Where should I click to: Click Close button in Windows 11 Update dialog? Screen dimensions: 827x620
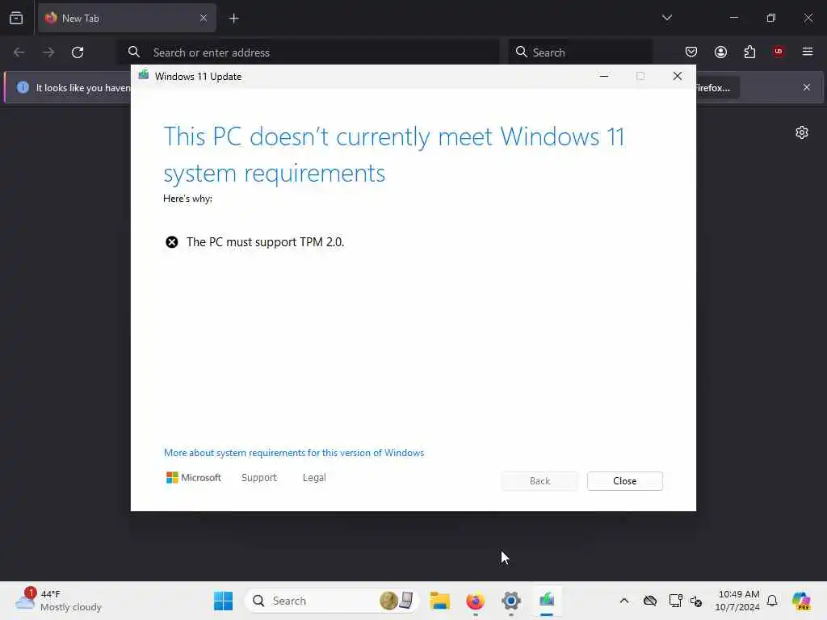click(x=624, y=481)
